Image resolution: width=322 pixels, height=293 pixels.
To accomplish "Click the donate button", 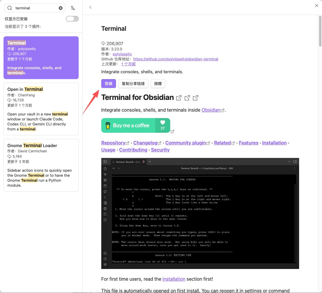I will click(158, 84).
